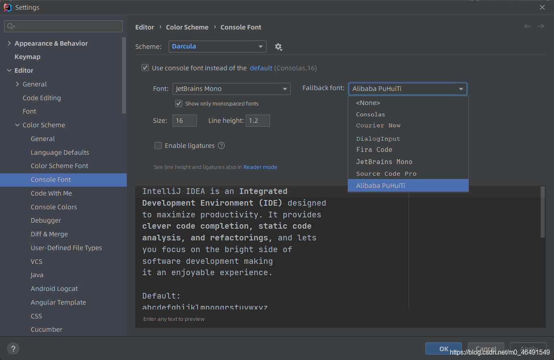Select Alibaba PuHuiTi in fallback list
This screenshot has height=360, width=554.
408,185
